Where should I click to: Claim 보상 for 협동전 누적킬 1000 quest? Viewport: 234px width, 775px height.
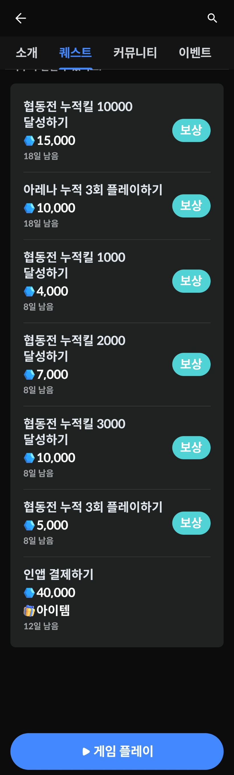(x=191, y=281)
